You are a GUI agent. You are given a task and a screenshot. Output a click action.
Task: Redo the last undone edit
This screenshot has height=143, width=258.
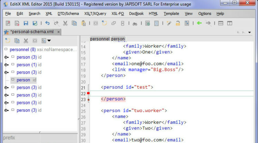[x=56, y=23]
